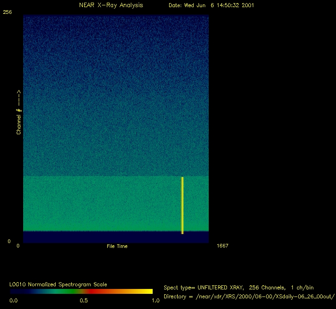
Task: Click the NEAR X-Ray Analysis title
Action: [x=111, y=5]
